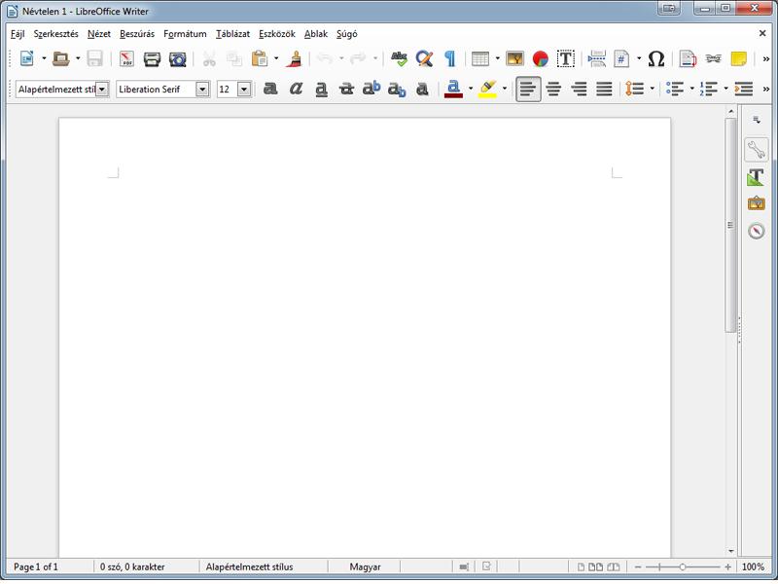This screenshot has width=778, height=584.
Task: Open sidebar Properties wrench panel
Action: pos(757,149)
